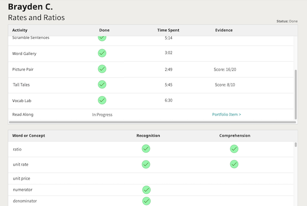Click the vocabulary table vertical scrollbar

(296, 145)
